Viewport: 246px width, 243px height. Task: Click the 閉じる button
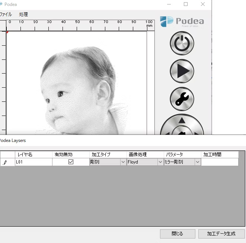click(178, 234)
